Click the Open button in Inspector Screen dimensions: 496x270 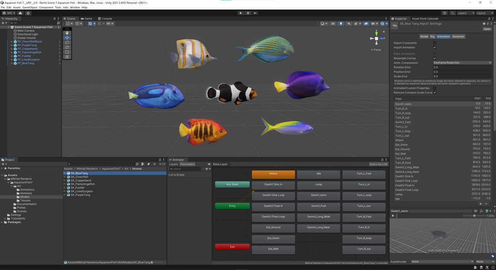tap(487, 29)
